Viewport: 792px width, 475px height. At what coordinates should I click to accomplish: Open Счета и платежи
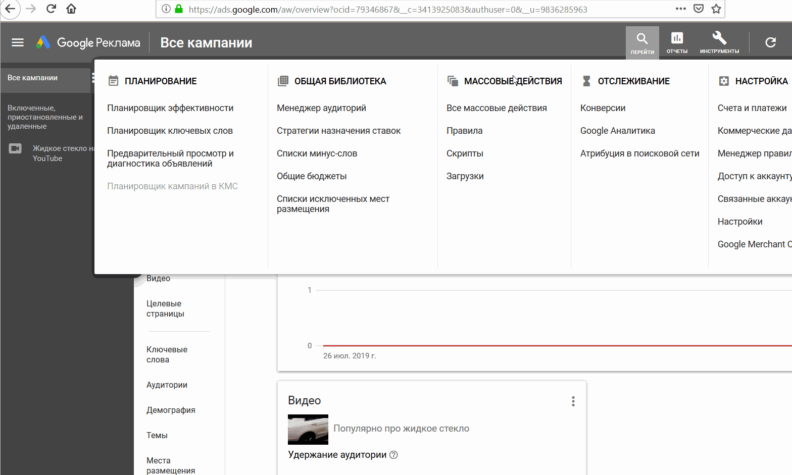point(752,108)
